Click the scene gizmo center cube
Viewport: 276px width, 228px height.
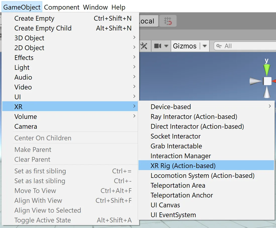click(267, 81)
